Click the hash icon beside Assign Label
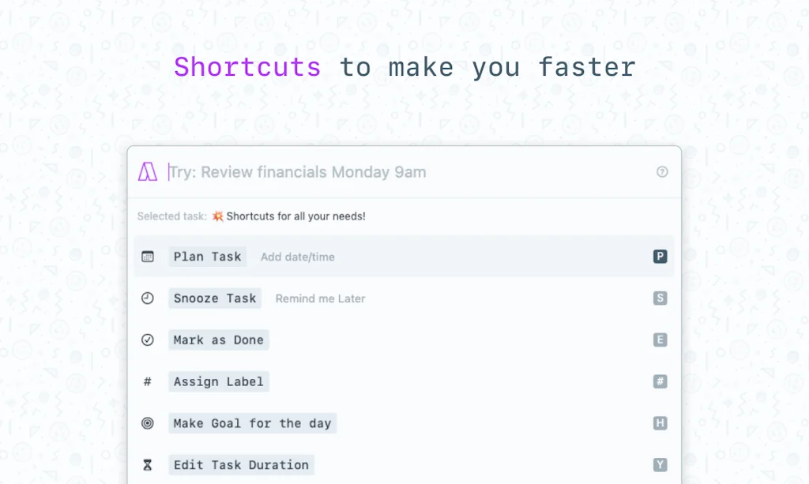Viewport: 809px width, 484px height. point(148,382)
